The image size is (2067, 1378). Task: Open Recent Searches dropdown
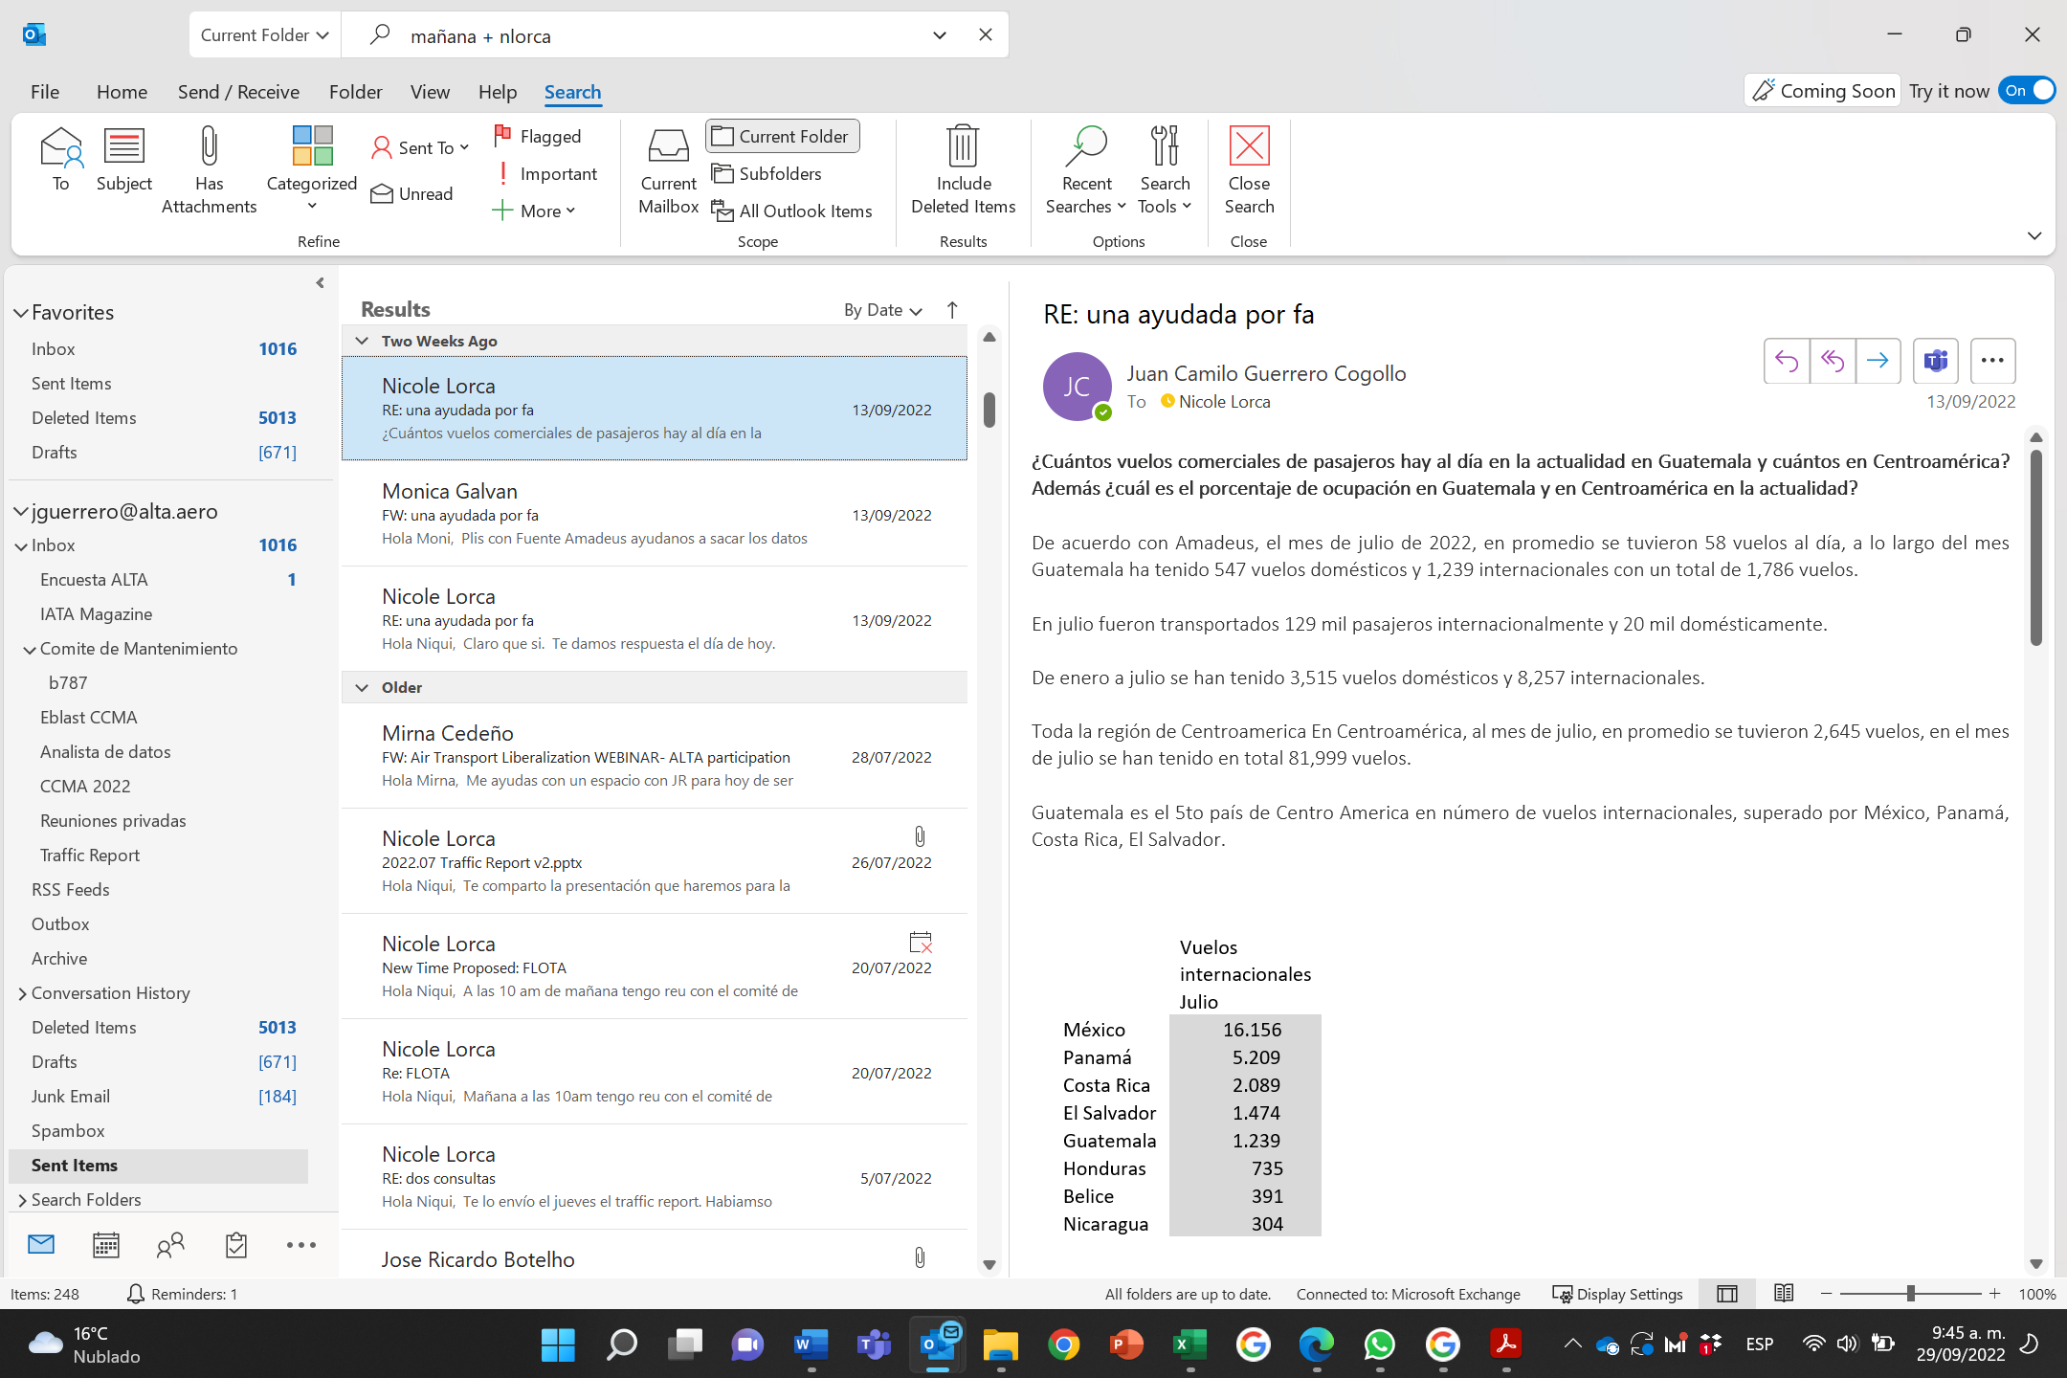click(1085, 170)
